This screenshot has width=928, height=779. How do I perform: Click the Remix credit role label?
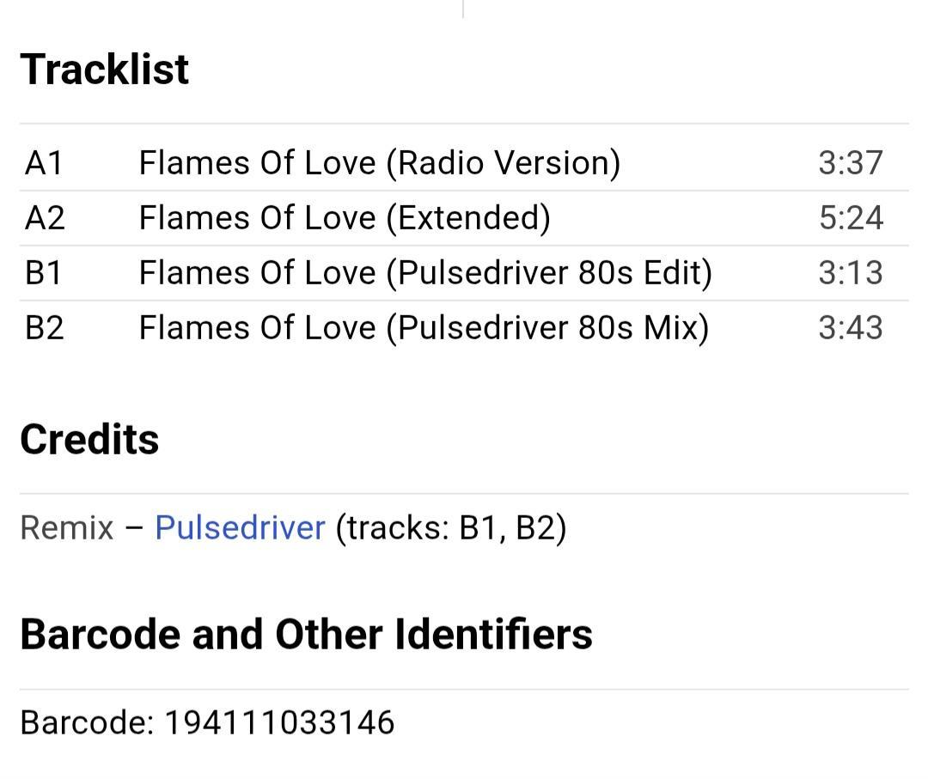66,527
